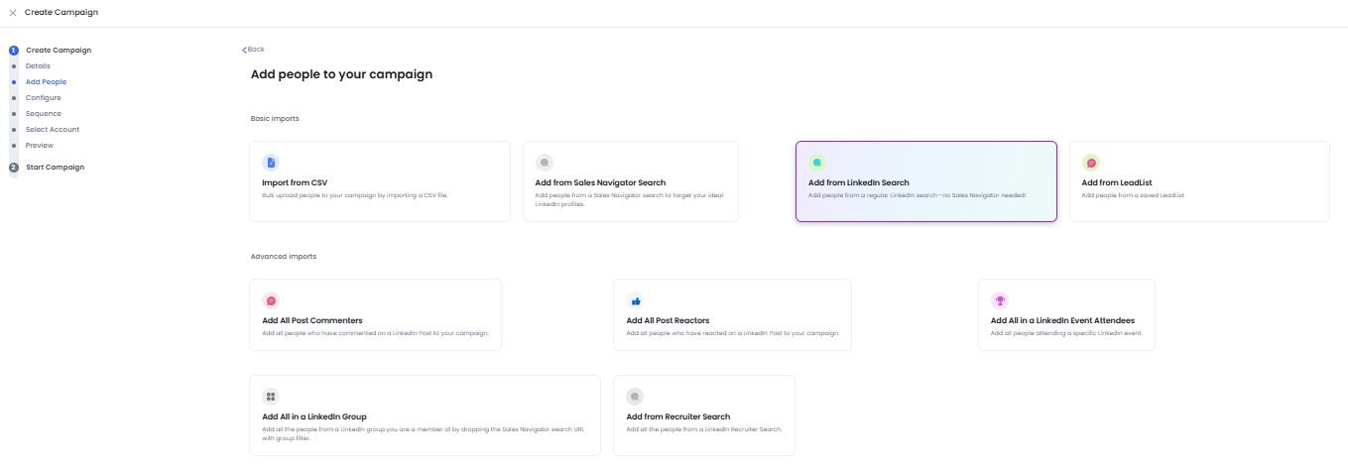Click the Import from CSV file icon

271,162
